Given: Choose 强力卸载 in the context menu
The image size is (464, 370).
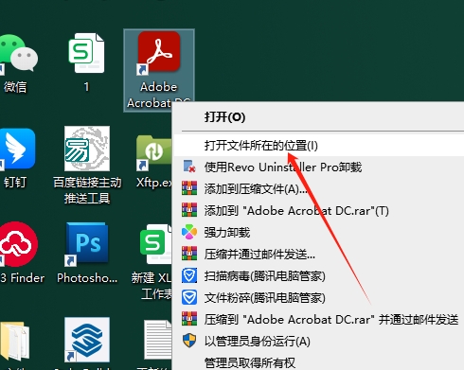Looking at the screenshot, I should pyautogui.click(x=319, y=233).
